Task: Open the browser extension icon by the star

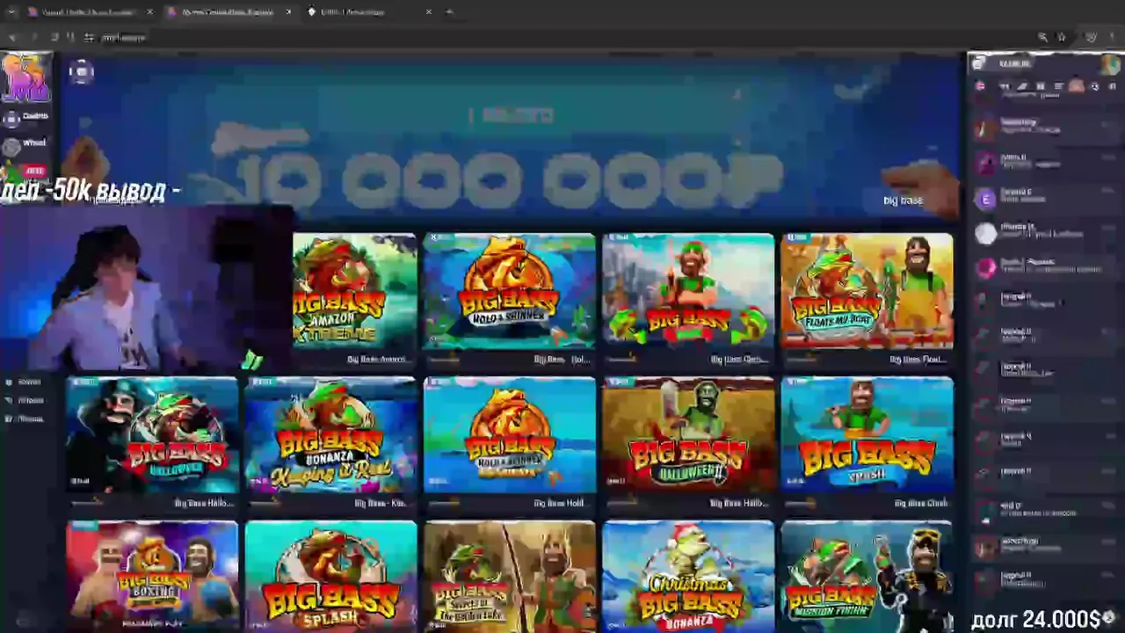Action: tap(1091, 38)
